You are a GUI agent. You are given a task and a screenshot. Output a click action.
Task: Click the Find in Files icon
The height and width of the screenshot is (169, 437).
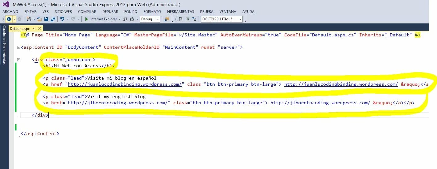point(167,19)
